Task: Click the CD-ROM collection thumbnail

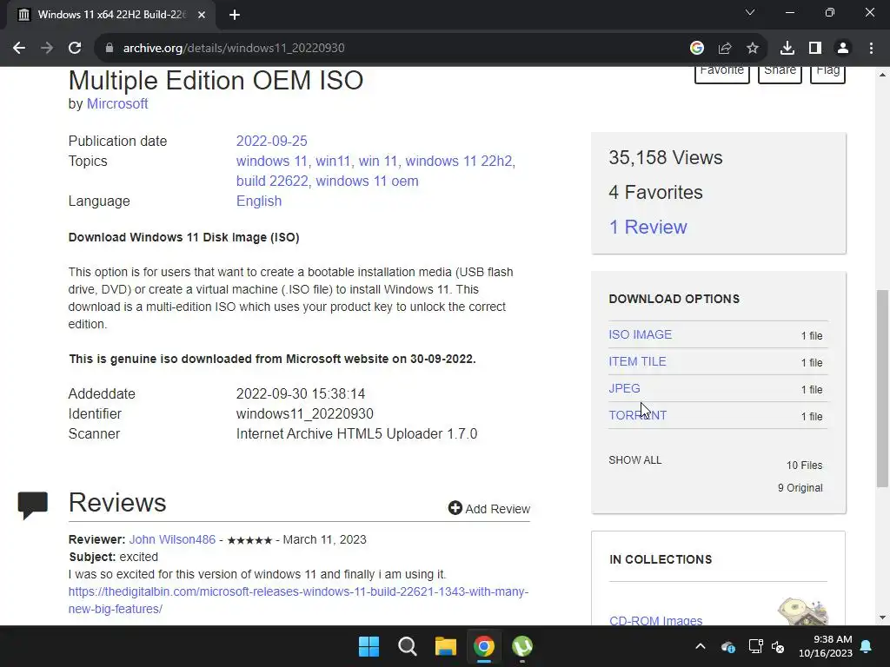Action: click(803, 611)
